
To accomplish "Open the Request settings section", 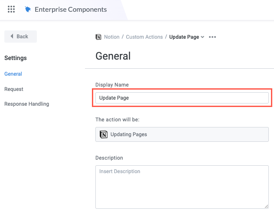I will [14, 89].
